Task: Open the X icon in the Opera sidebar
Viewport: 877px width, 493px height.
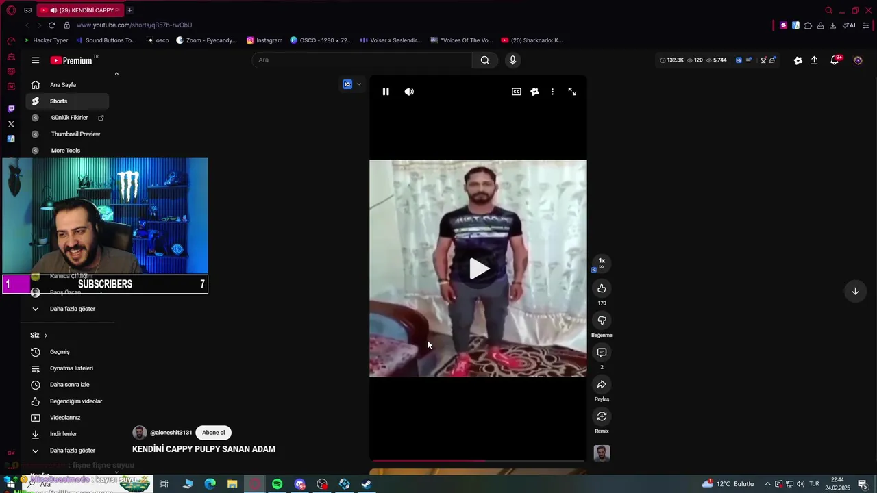Action: point(11,124)
